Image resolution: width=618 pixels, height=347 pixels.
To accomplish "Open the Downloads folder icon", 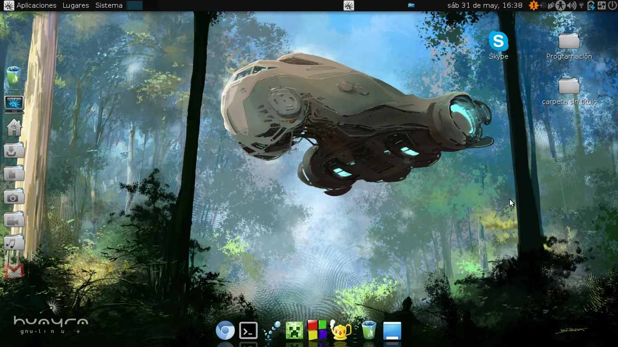I will pos(14,150).
